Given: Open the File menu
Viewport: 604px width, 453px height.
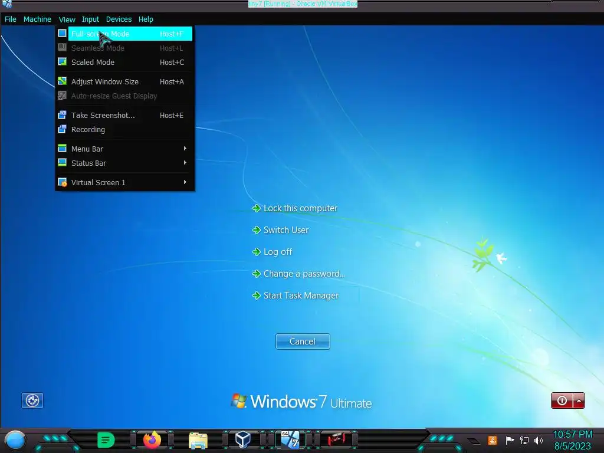Looking at the screenshot, I should pyautogui.click(x=11, y=19).
